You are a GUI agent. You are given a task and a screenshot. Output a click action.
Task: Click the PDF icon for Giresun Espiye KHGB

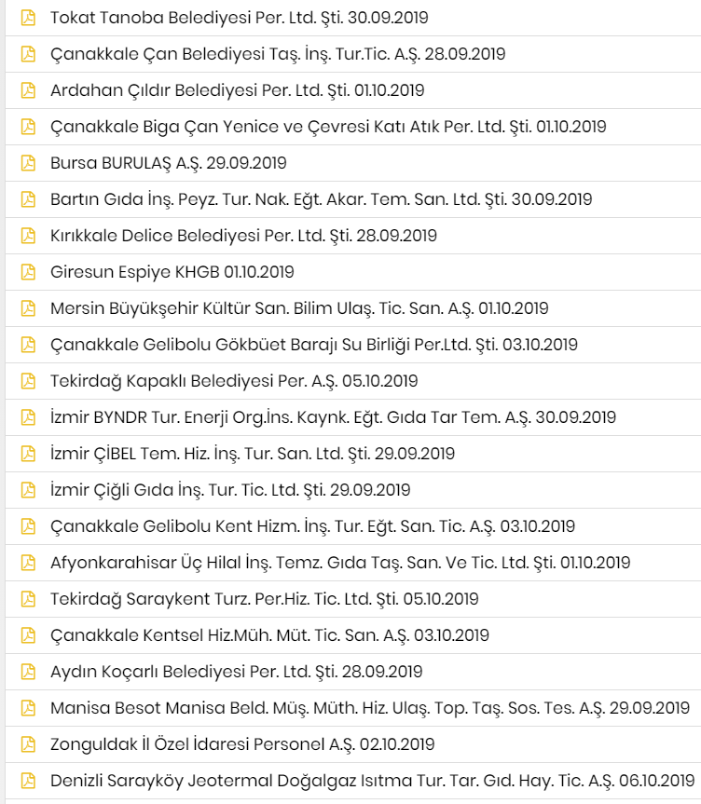coord(28,272)
